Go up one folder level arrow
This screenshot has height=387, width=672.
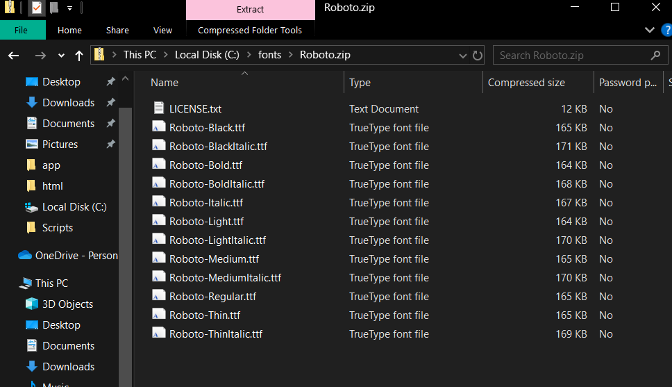pyautogui.click(x=79, y=56)
